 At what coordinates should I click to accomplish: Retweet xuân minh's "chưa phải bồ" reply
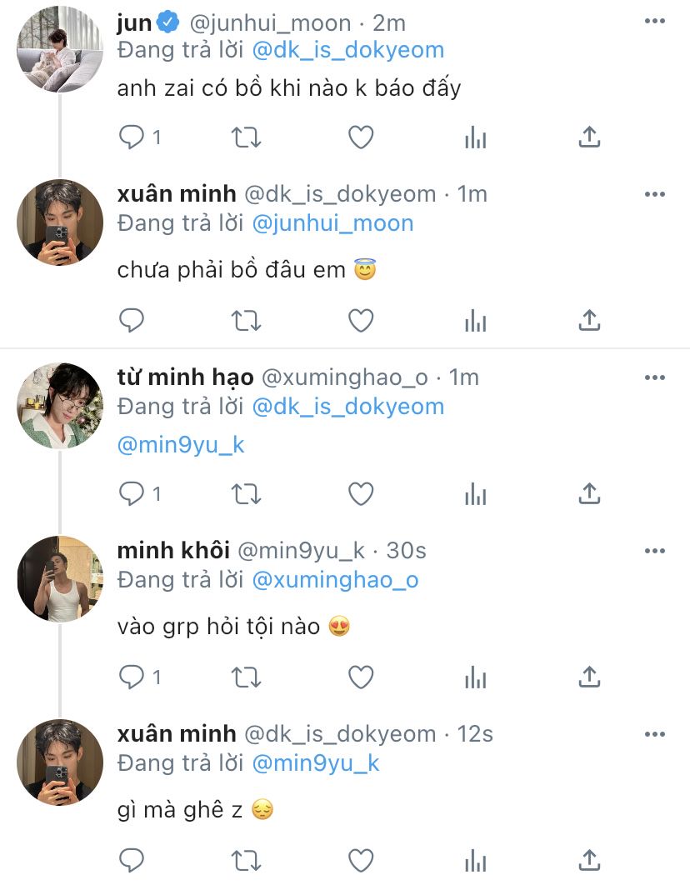pos(246,319)
